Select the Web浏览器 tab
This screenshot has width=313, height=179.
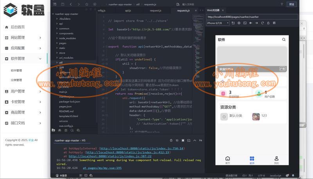coord(213,10)
